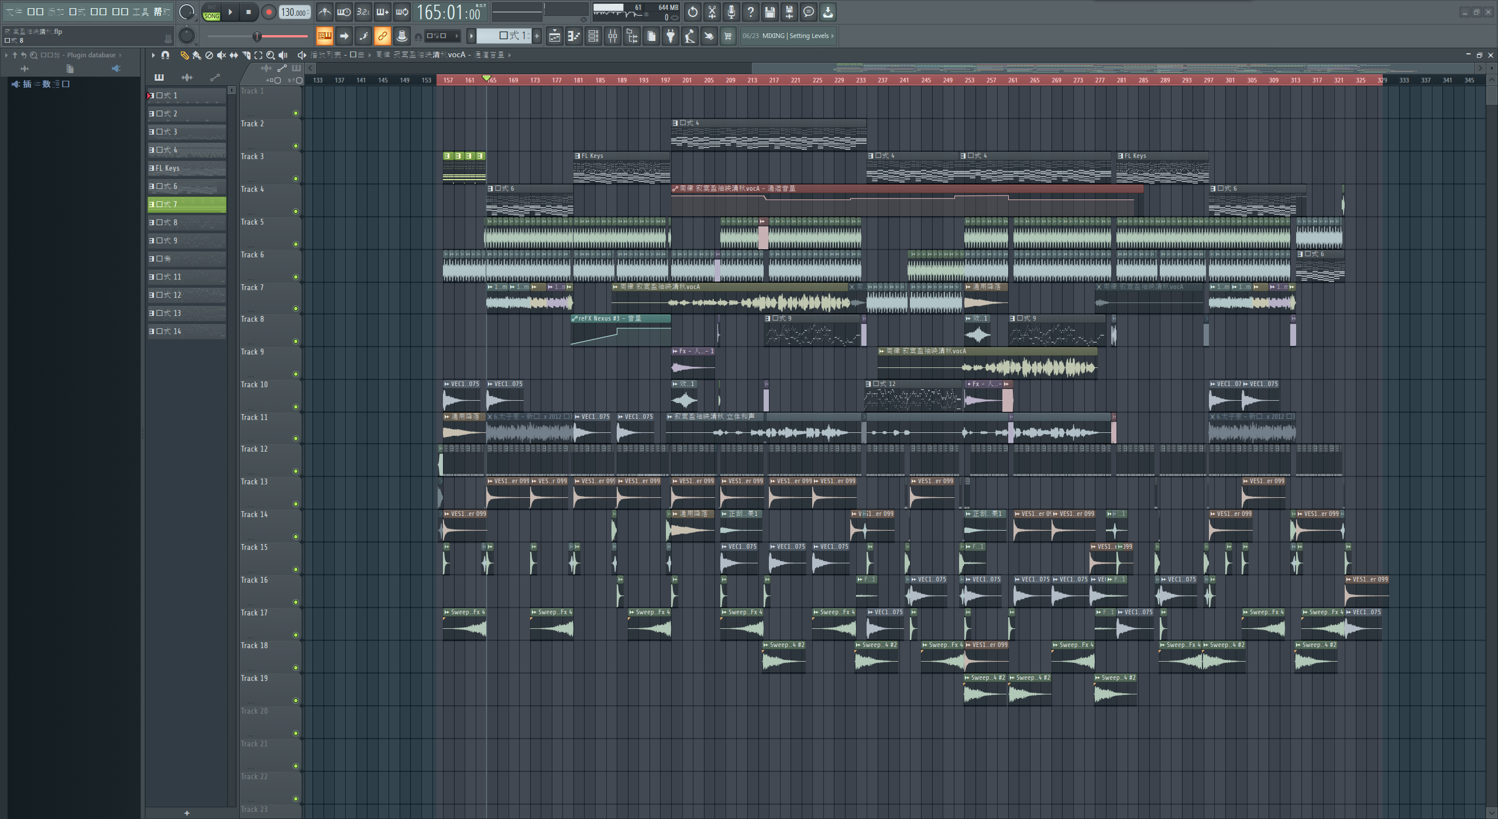
Task: Mute Track 5 using its green LED
Action: click(296, 244)
